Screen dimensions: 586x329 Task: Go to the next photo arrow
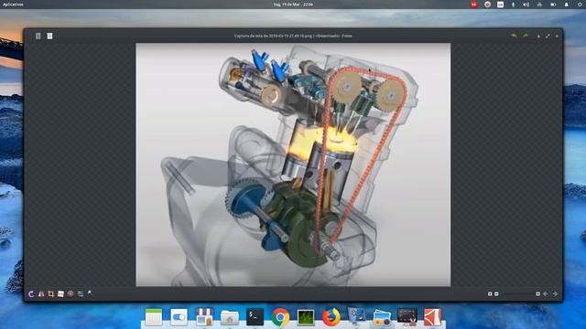[x=556, y=294]
